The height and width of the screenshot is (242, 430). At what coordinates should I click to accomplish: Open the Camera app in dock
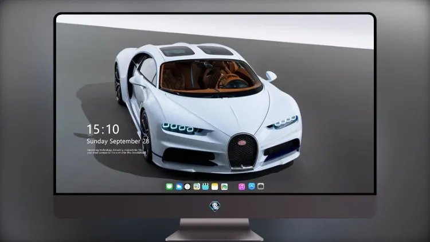click(261, 186)
